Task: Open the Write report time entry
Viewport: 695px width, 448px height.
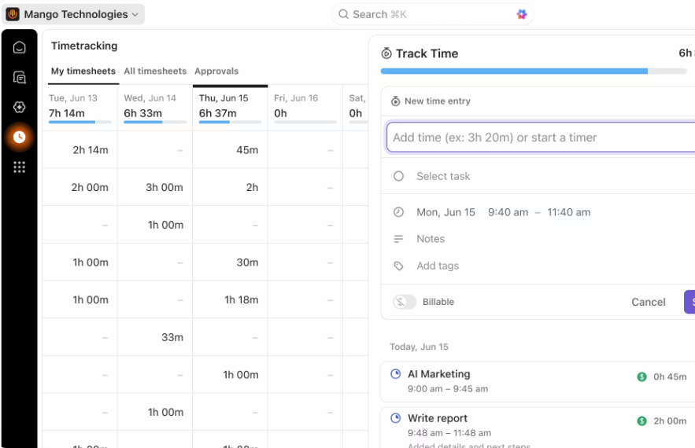Action: click(538, 428)
